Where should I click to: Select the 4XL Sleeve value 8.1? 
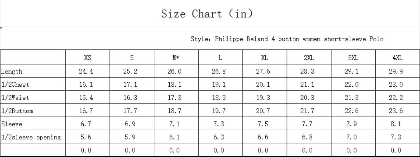[396, 124]
